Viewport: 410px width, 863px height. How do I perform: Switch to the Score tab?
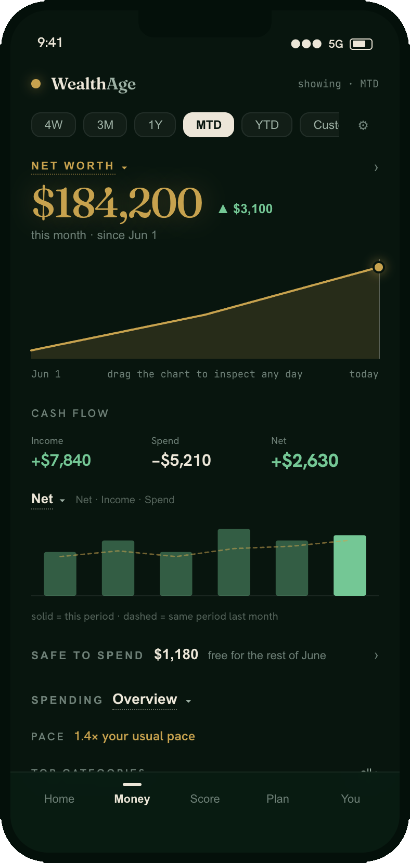click(205, 799)
